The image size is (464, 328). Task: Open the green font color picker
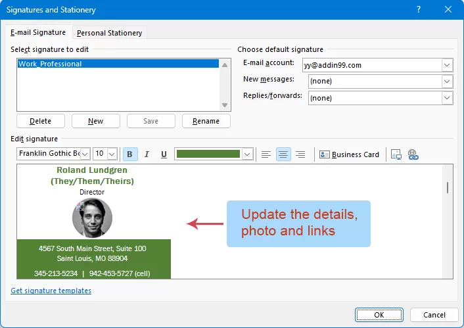tap(247, 154)
